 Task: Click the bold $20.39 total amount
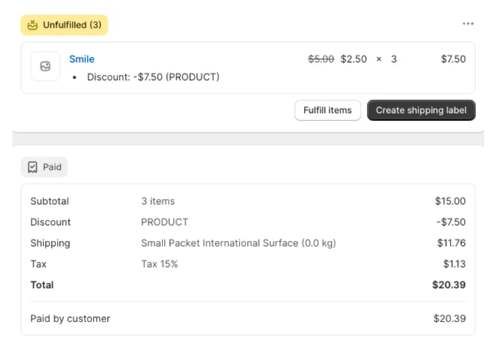(449, 285)
